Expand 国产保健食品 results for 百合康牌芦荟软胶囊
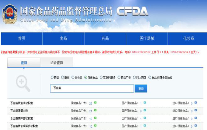The width and height of the screenshot is (207, 130). coord(145,118)
